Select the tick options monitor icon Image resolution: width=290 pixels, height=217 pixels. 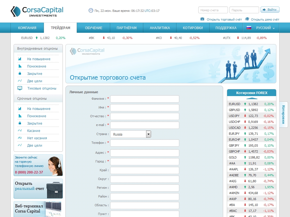point(20,88)
